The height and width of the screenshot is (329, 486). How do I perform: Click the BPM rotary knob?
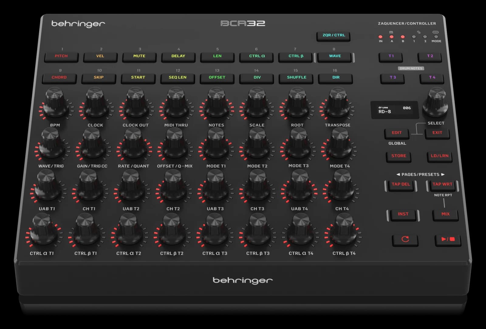click(x=56, y=103)
